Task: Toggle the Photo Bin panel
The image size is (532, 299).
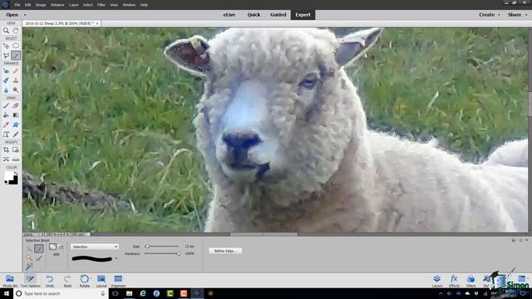Action: tap(10, 281)
